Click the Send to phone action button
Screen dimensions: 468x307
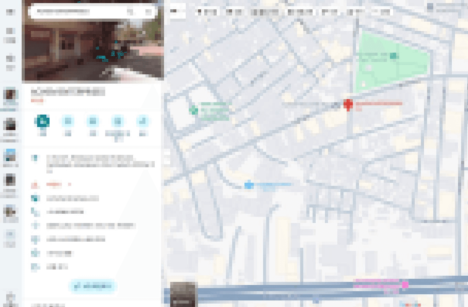(x=118, y=121)
